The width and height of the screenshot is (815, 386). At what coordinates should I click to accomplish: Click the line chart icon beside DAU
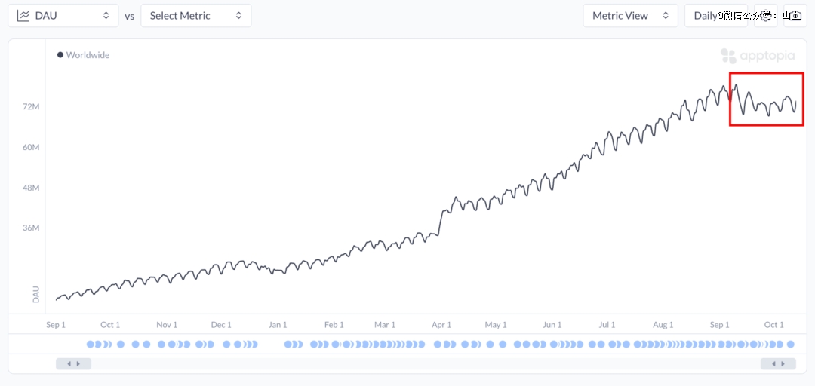coord(23,16)
